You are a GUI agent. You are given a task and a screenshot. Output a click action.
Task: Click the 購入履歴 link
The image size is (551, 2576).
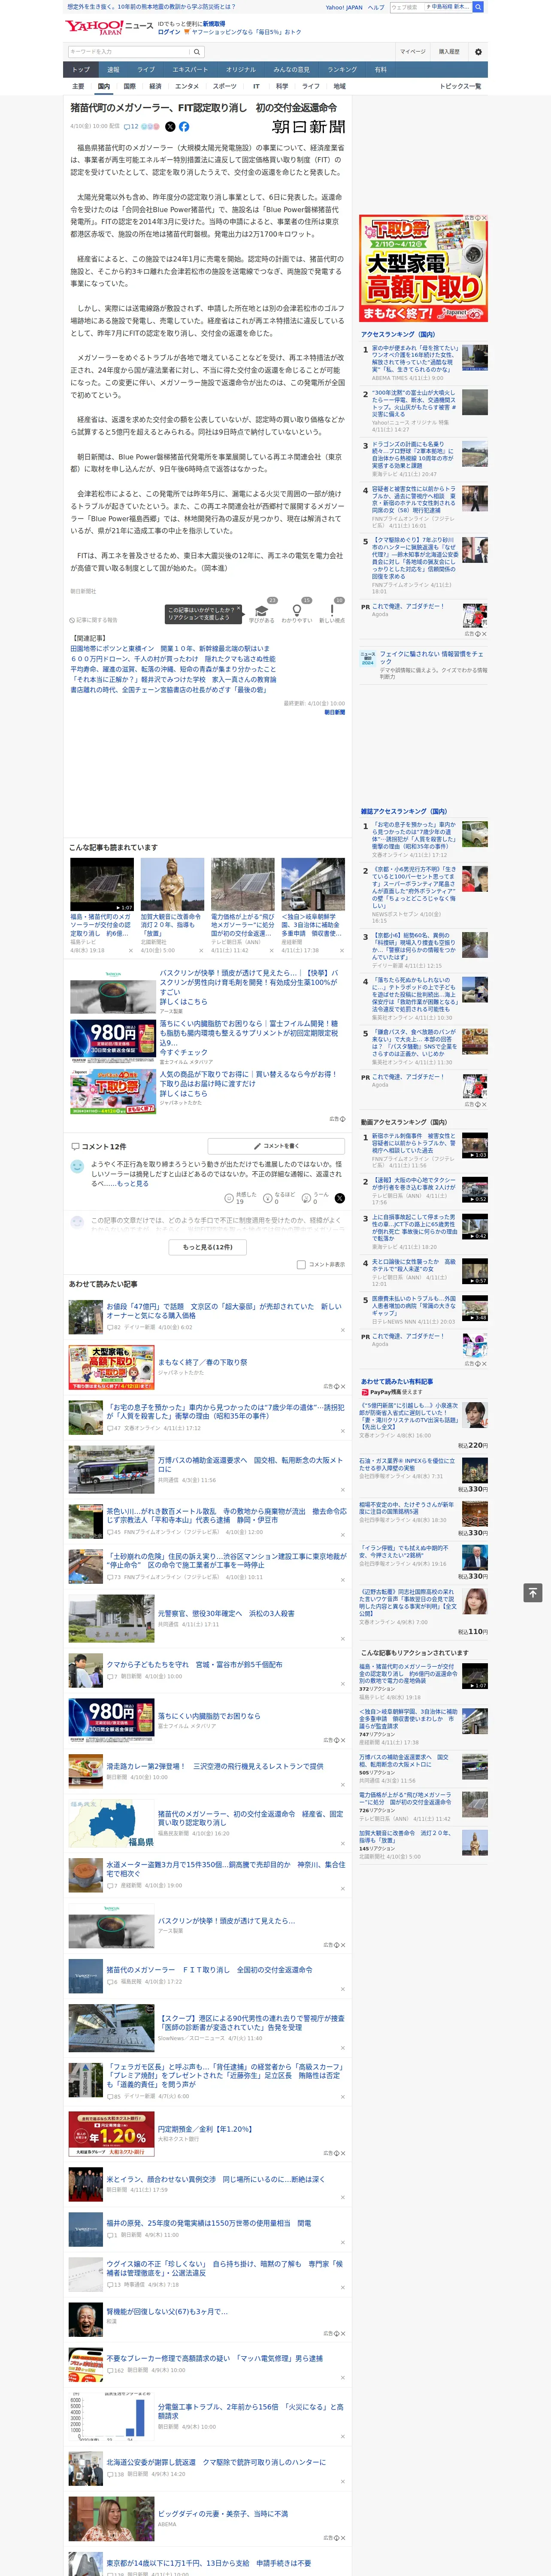point(449,52)
